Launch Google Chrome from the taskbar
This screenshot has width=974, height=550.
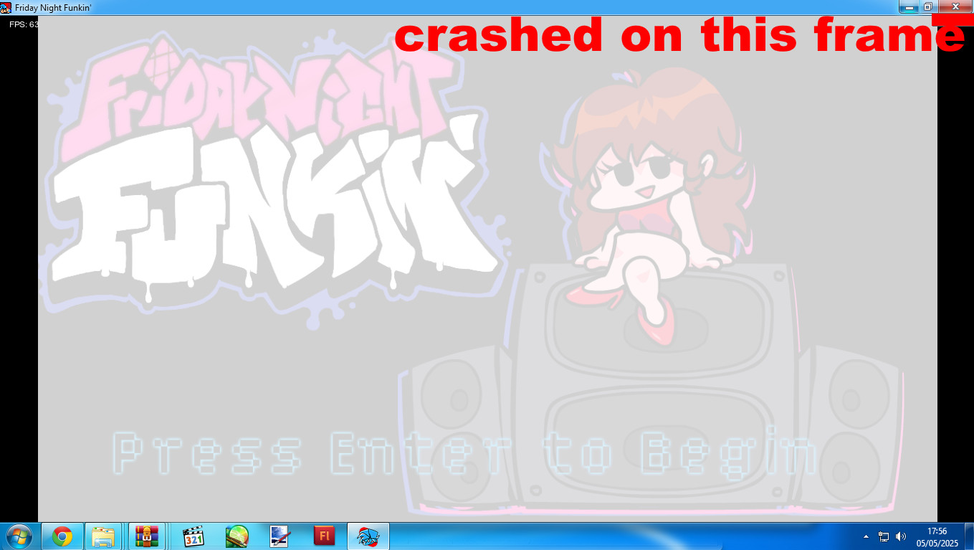coord(62,536)
